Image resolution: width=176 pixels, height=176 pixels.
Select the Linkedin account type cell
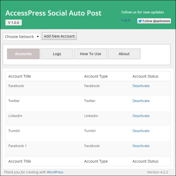91,116
